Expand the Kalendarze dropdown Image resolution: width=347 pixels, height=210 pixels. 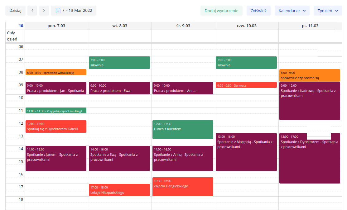point(292,11)
